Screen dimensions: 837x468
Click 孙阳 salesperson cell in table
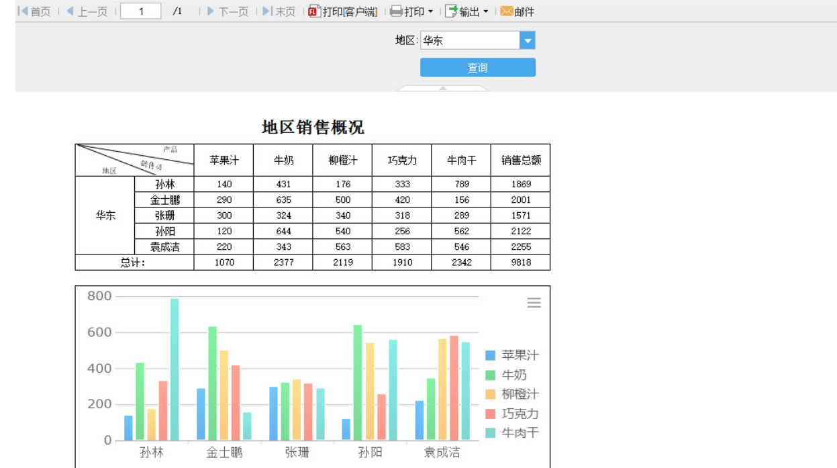pyautogui.click(x=164, y=231)
